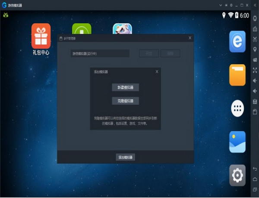Click the Android home sidebar button

(255, 179)
